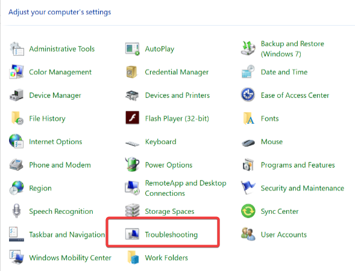
Task: Open the Programs and Features link
Action: [x=298, y=165]
